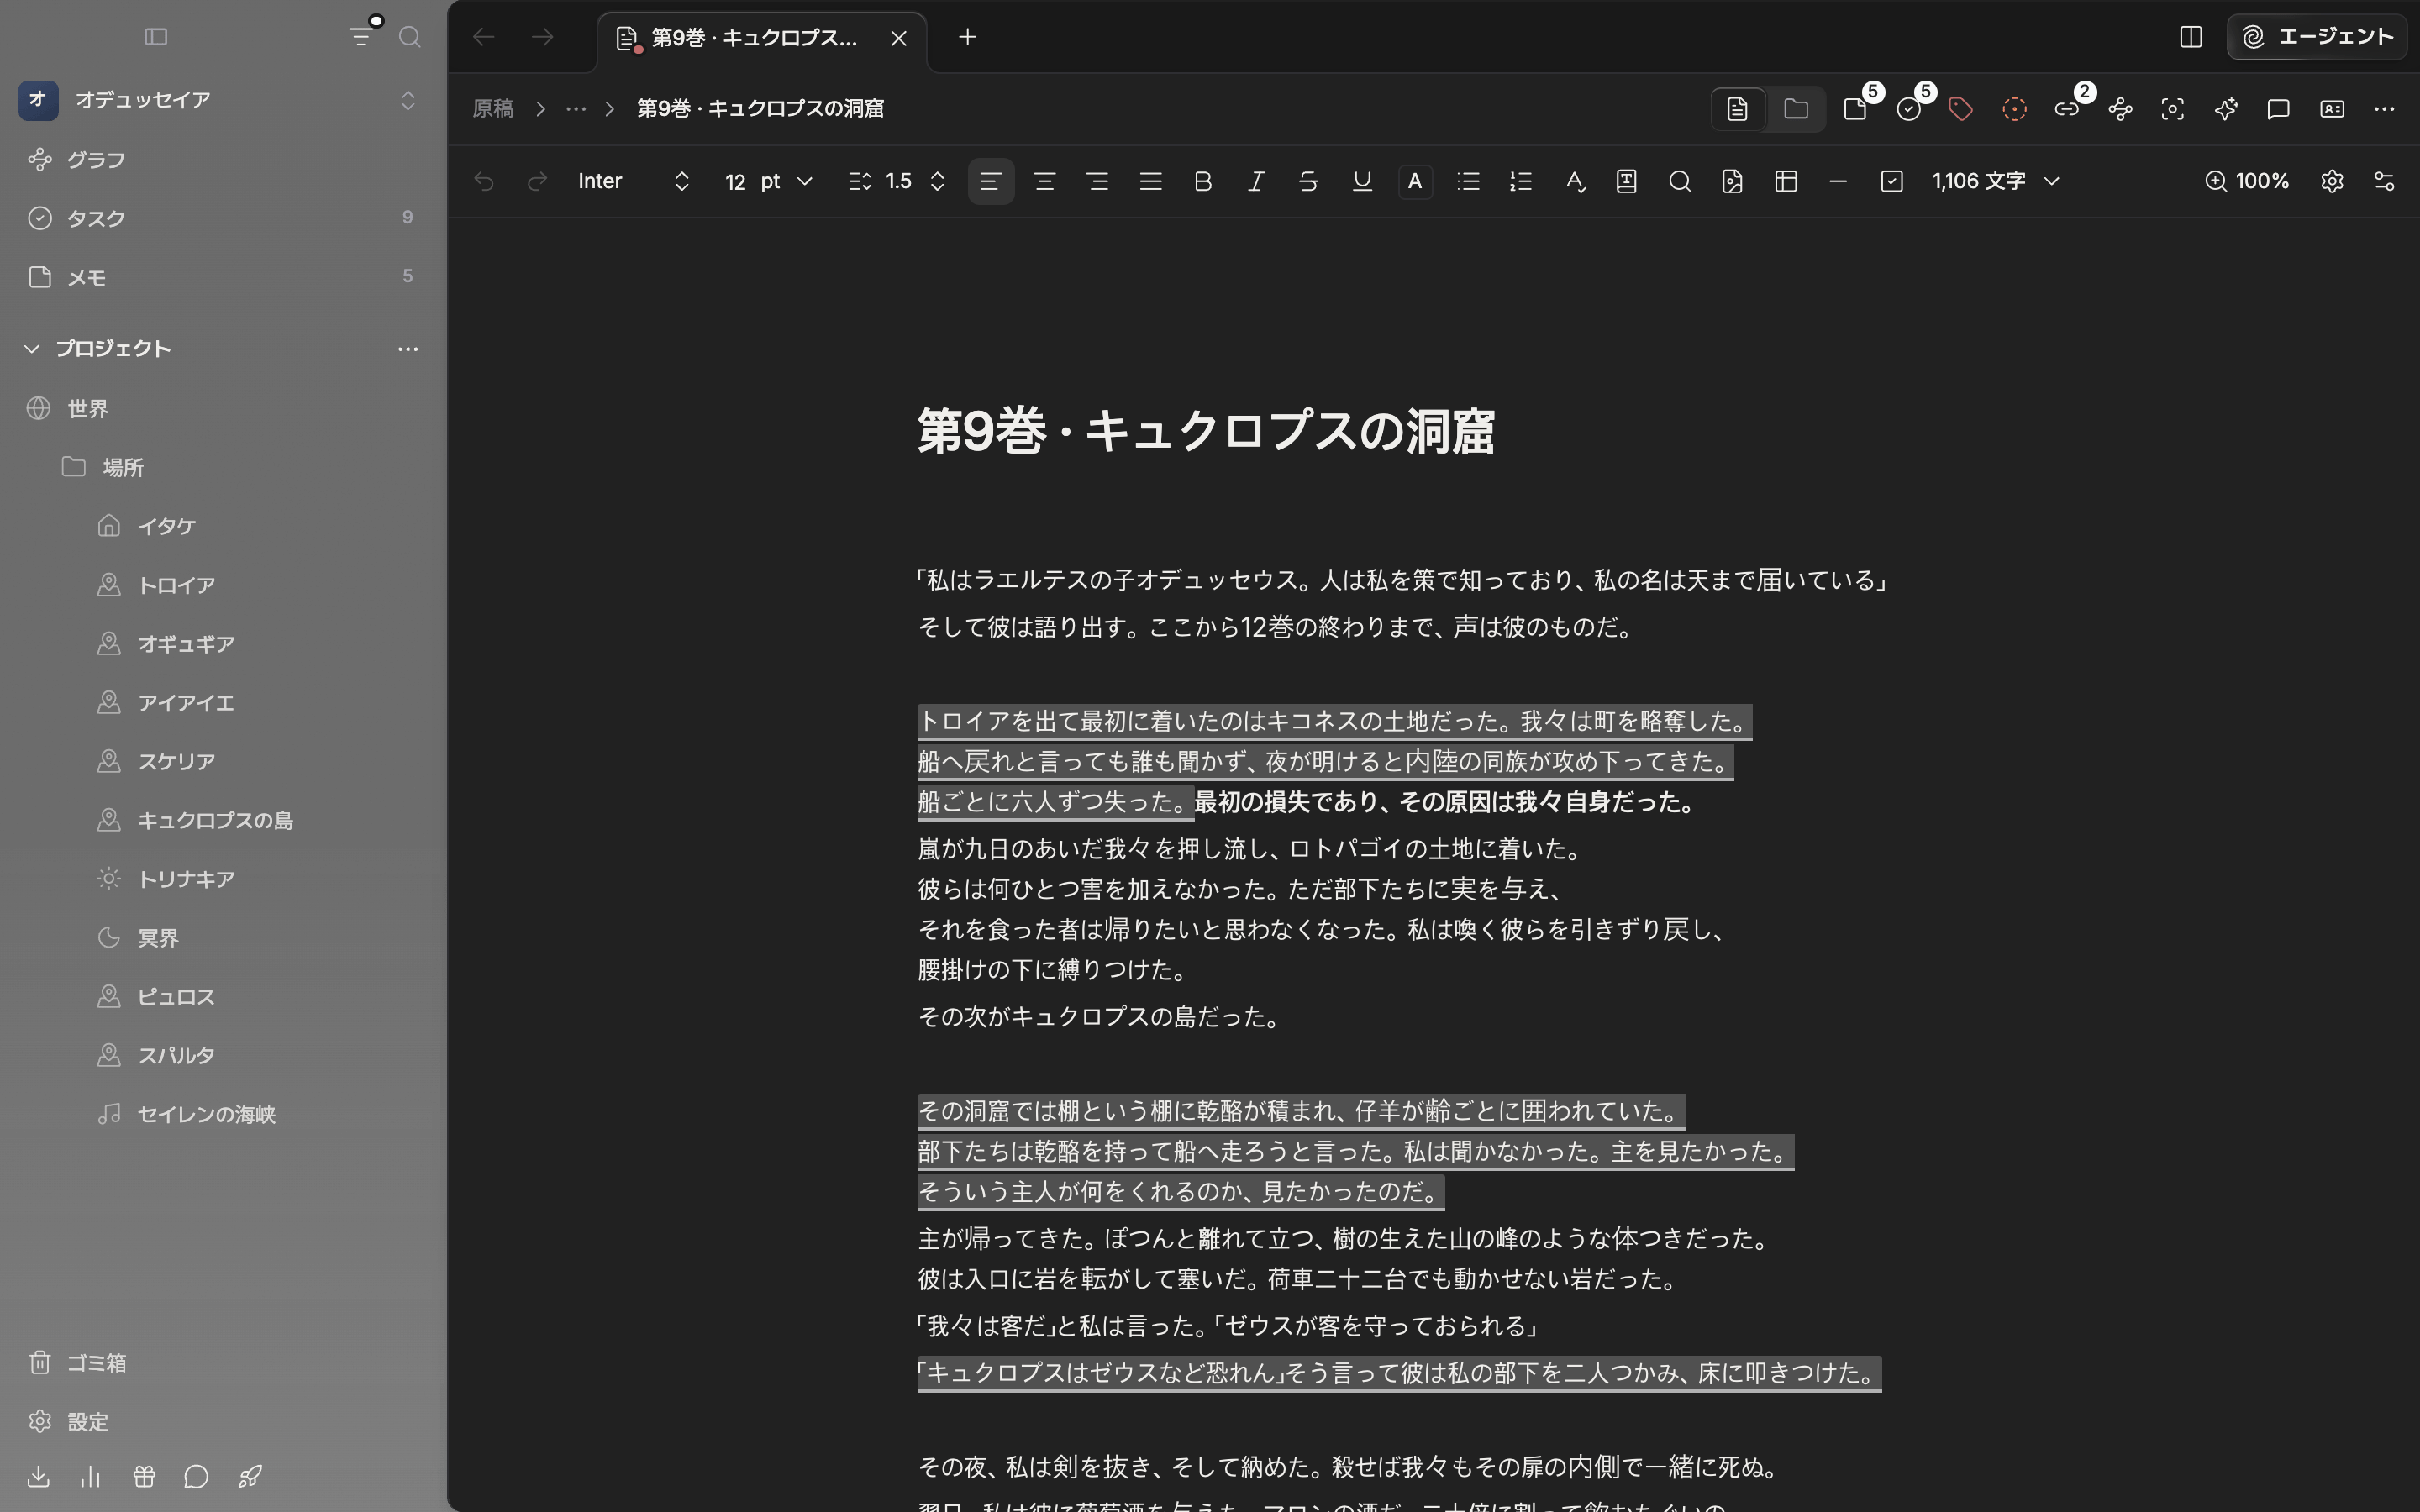Switch to folder view mode
Viewport: 2420px width, 1512px height.
(1796, 109)
